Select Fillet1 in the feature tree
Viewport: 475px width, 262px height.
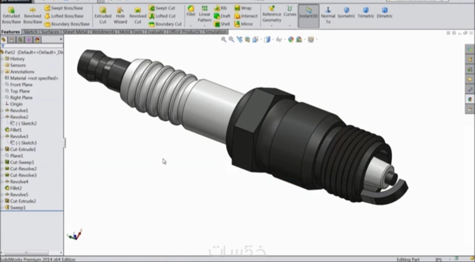pyautogui.click(x=13, y=130)
